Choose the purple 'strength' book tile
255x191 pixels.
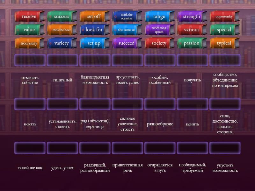pyautogui.click(x=192, y=17)
